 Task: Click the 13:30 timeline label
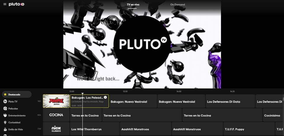coord(125,91)
